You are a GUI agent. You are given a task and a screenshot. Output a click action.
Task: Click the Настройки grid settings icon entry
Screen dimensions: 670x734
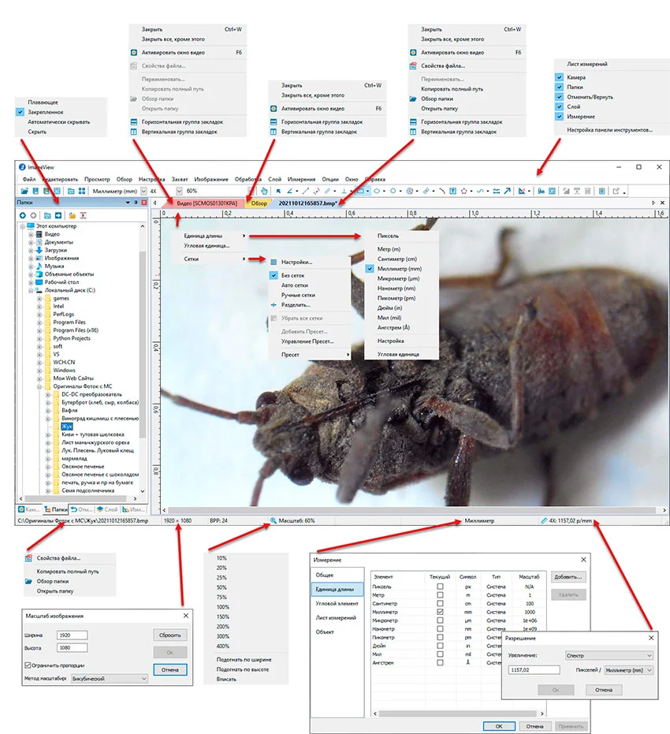click(274, 262)
